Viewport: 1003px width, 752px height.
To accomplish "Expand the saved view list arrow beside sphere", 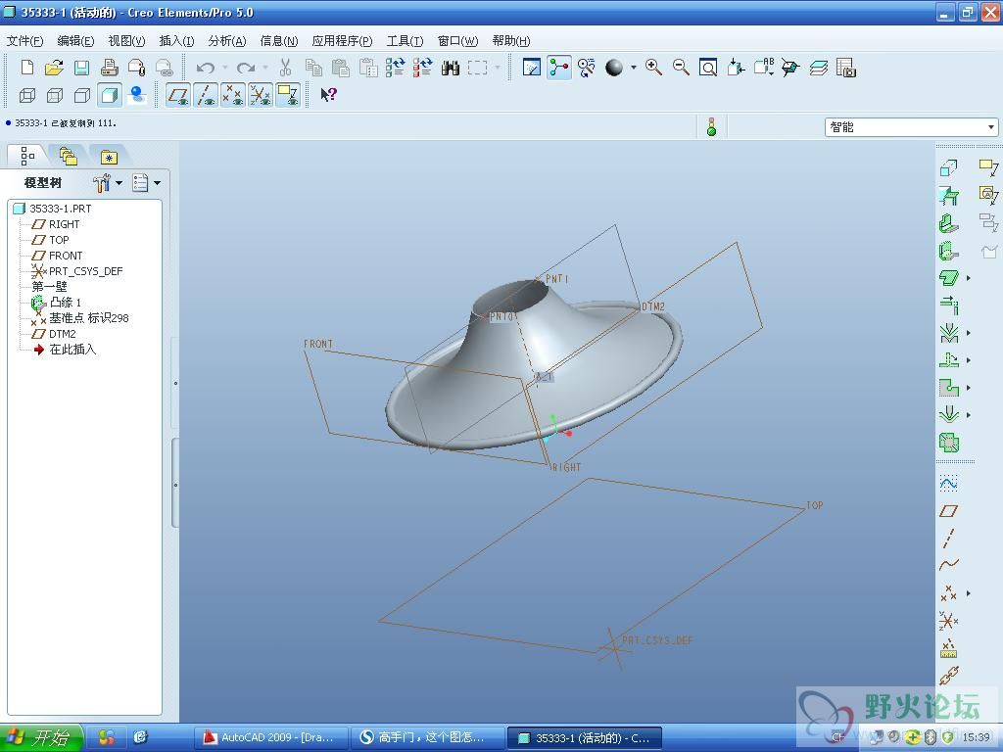I will pyautogui.click(x=634, y=68).
